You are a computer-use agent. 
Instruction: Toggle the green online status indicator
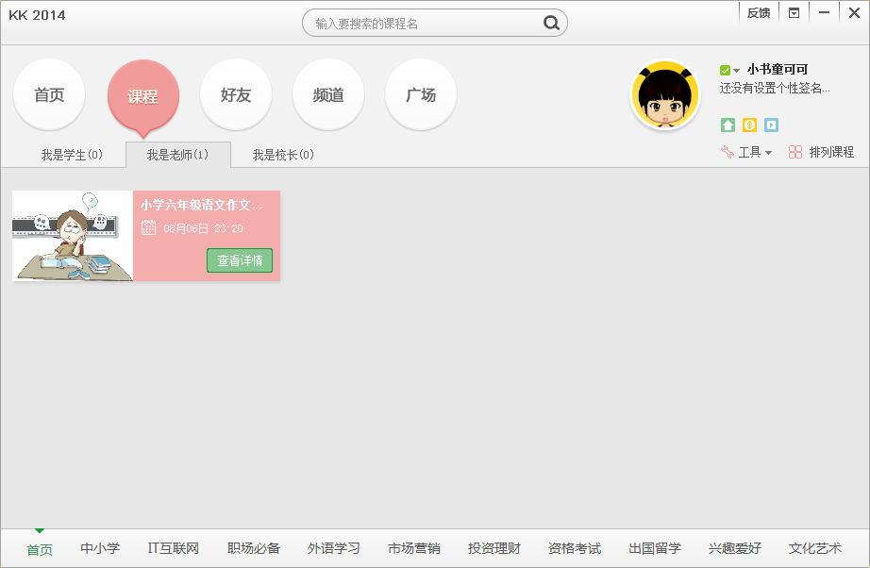pos(726,70)
